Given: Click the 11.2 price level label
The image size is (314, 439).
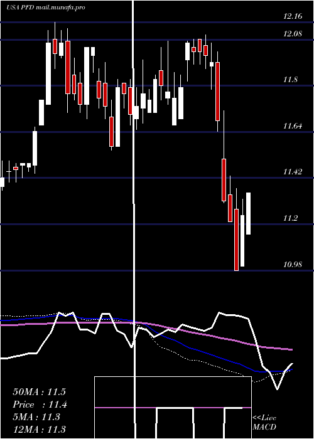Looking at the screenshot, I should [290, 218].
